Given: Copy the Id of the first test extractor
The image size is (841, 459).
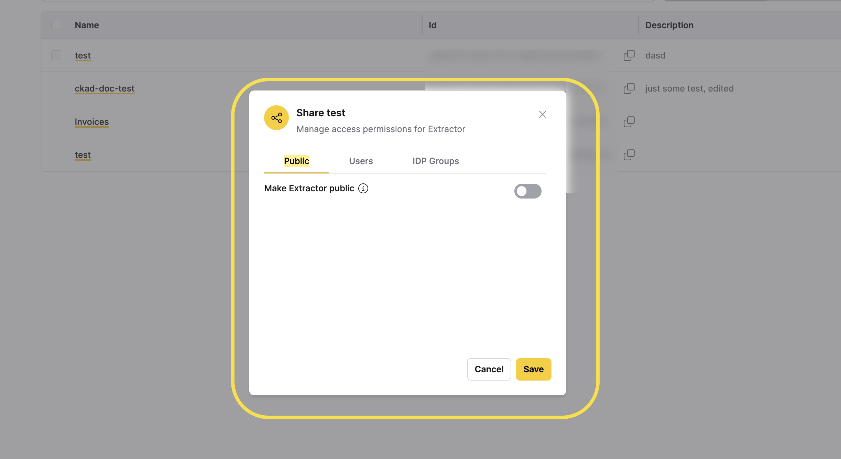Looking at the screenshot, I should point(629,55).
